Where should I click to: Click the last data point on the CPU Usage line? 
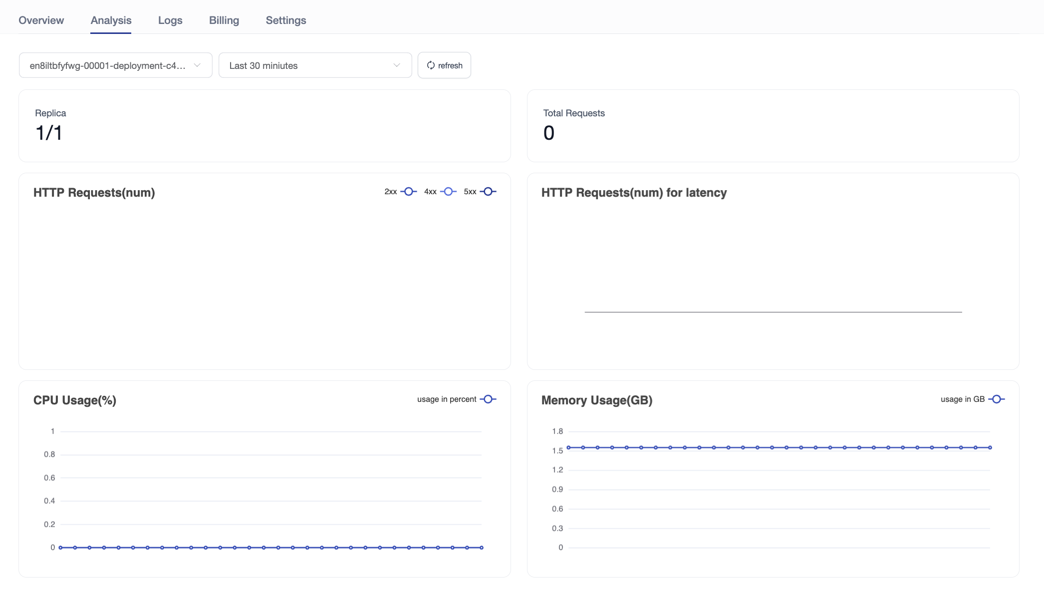tap(482, 548)
